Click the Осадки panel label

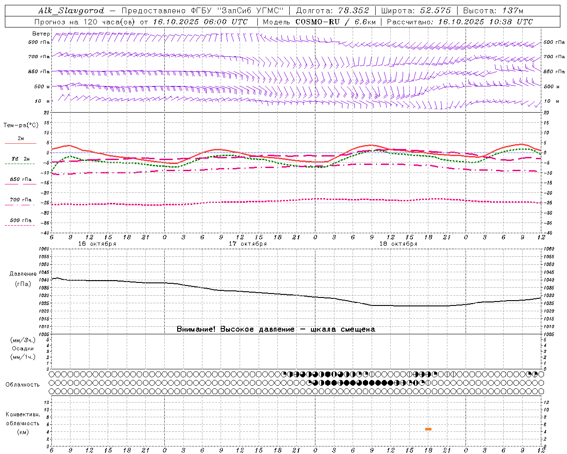23,349
